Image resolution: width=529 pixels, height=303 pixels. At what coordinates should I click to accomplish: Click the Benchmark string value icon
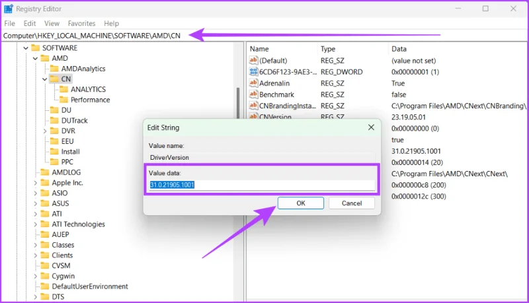click(253, 94)
